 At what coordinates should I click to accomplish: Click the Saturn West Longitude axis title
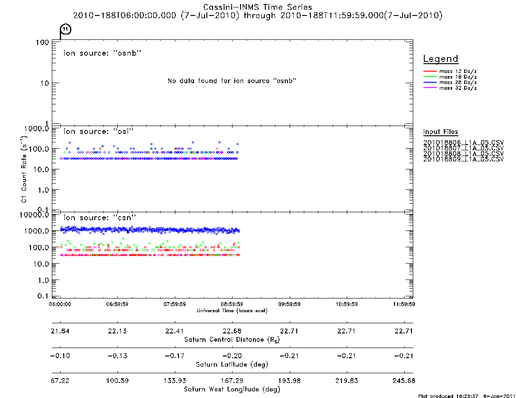point(232,390)
